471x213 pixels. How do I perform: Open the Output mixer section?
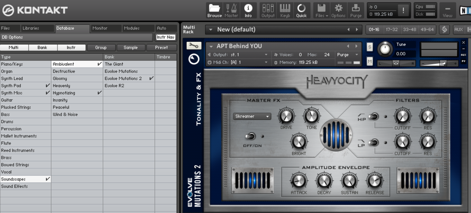coord(268,11)
